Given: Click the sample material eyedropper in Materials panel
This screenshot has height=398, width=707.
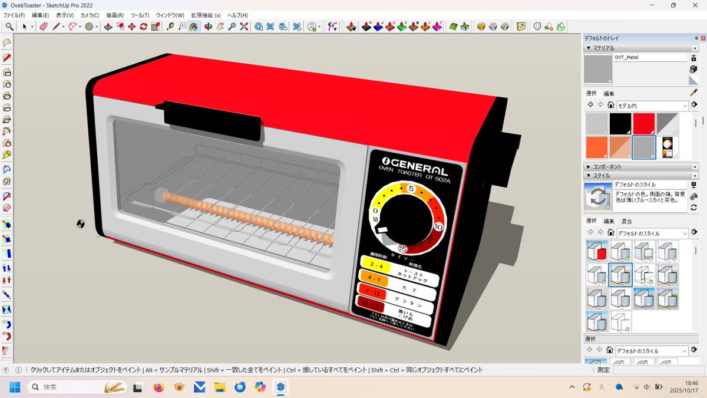Looking at the screenshot, I should [x=693, y=93].
